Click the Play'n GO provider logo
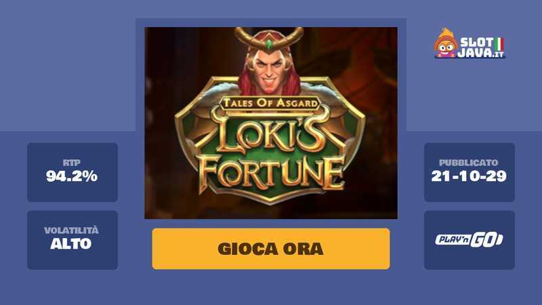 pyautogui.click(x=469, y=240)
